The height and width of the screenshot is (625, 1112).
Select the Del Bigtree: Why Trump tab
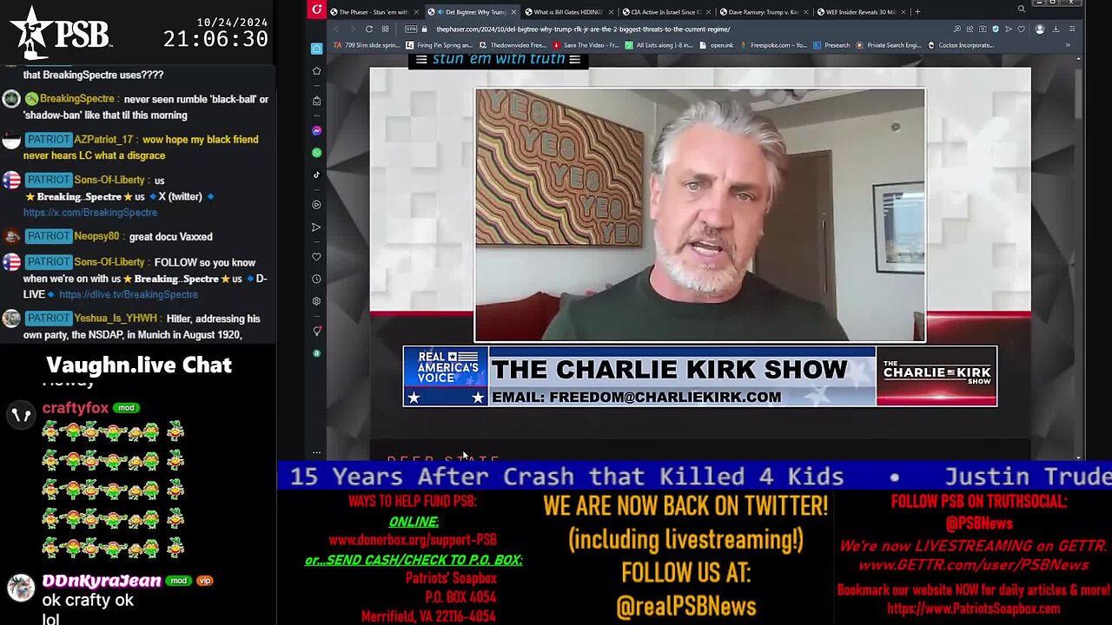tap(473, 12)
